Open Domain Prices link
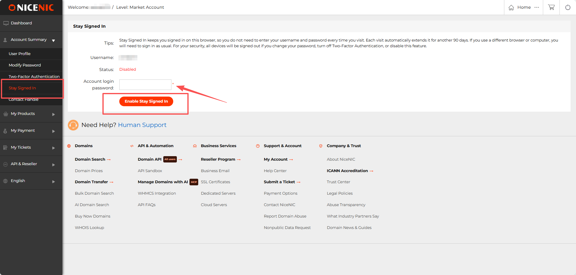The width and height of the screenshot is (576, 275). [x=89, y=171]
